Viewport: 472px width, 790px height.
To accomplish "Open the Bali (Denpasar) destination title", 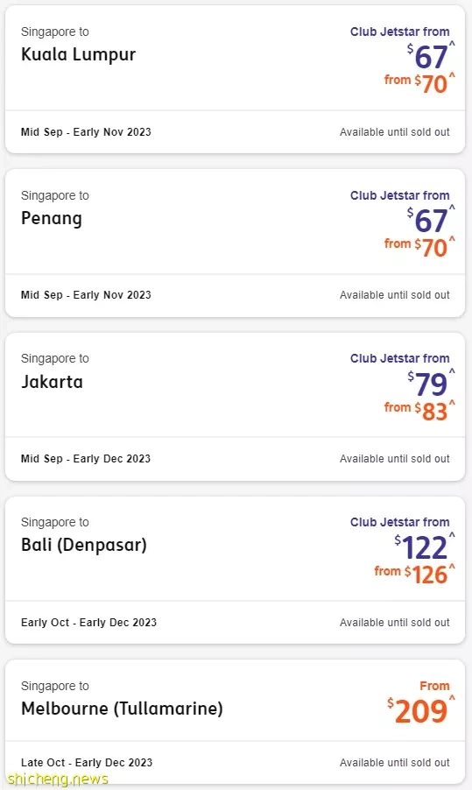I will [83, 545].
